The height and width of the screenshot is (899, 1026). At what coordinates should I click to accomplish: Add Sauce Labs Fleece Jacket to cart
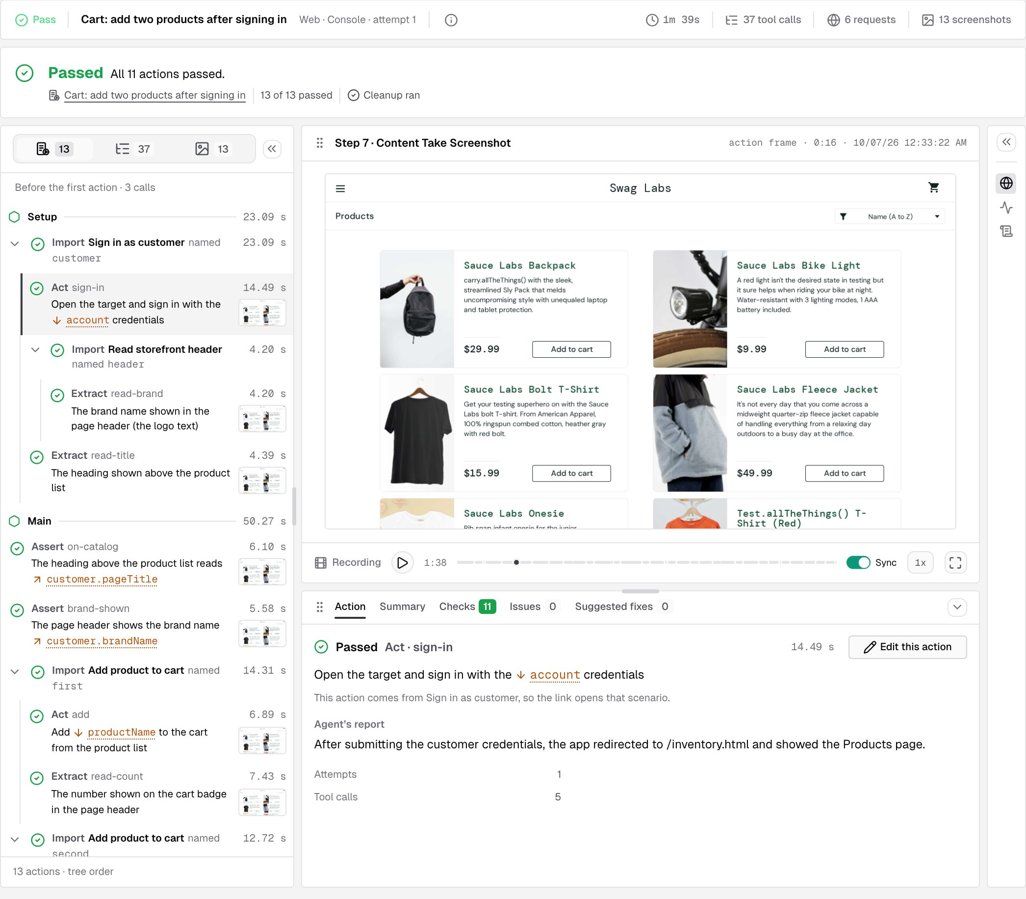point(845,473)
